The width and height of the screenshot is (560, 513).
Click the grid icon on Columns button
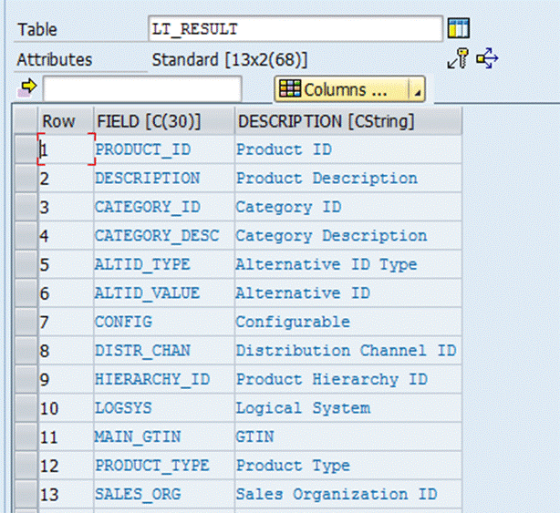(290, 88)
